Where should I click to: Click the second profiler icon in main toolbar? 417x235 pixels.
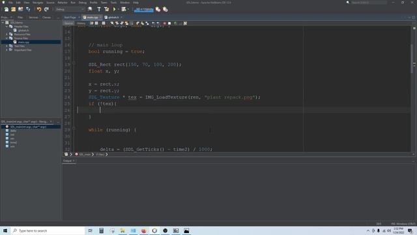pos(165,9)
